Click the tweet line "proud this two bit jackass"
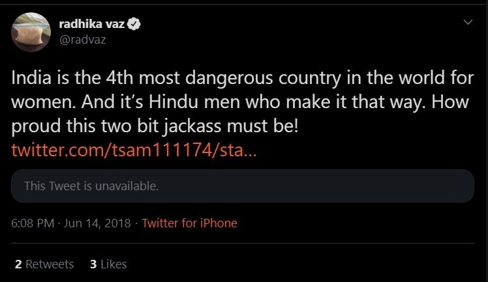 pos(154,126)
